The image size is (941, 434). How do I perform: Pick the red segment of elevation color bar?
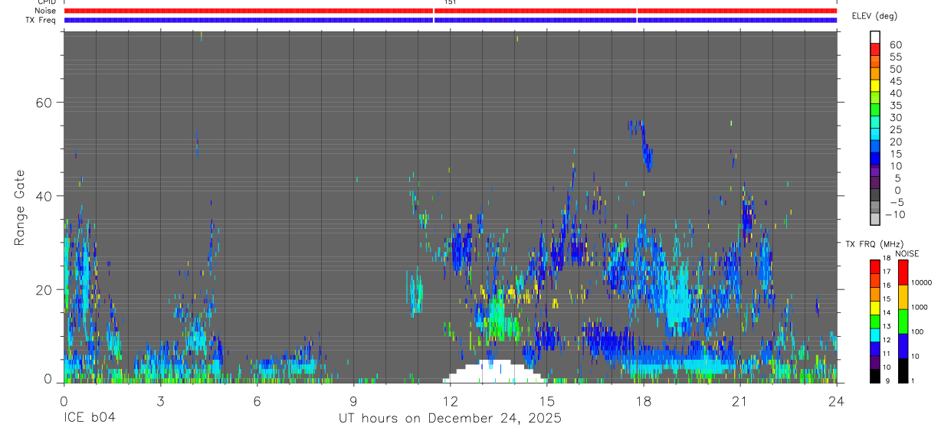876,48
